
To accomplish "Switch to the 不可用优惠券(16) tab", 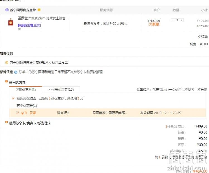I will point(61,89).
